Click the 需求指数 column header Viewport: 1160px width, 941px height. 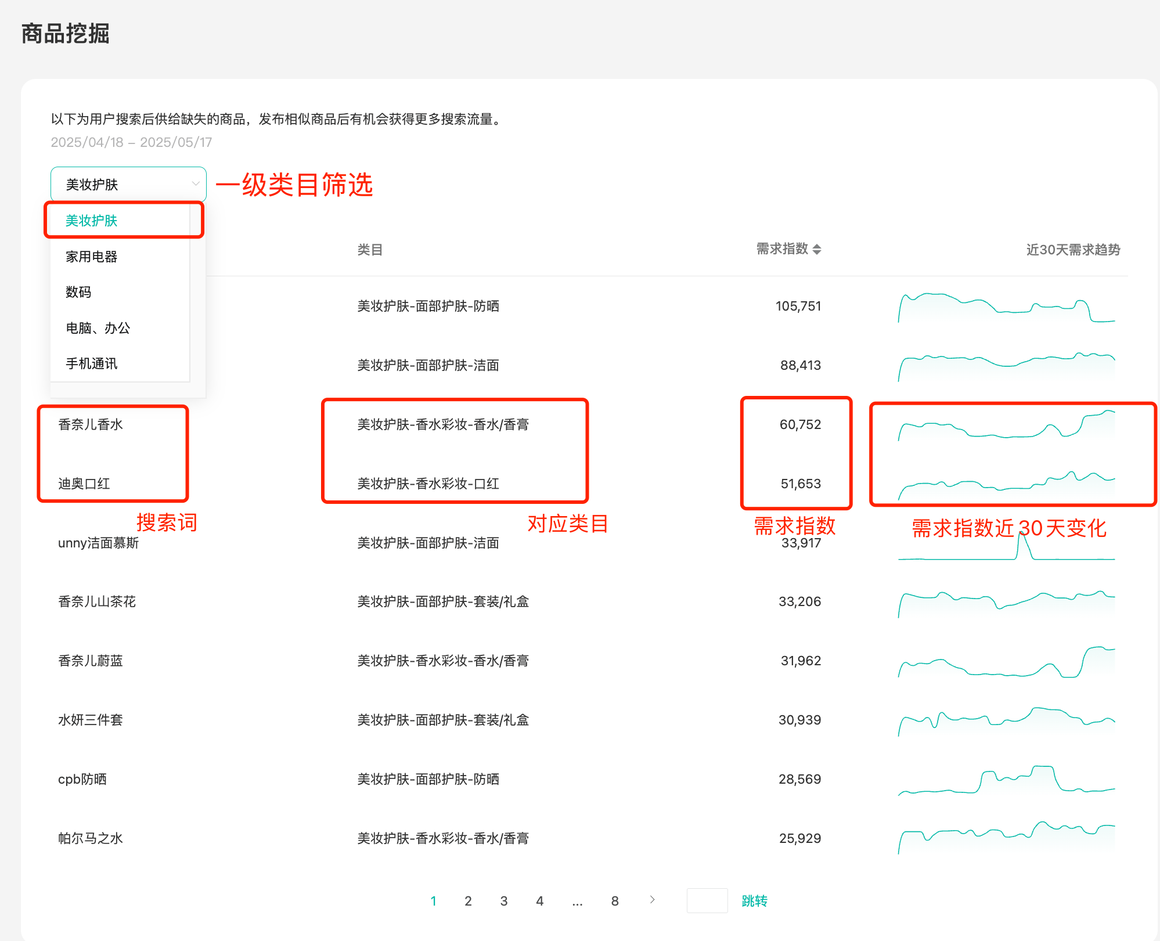[x=782, y=249]
